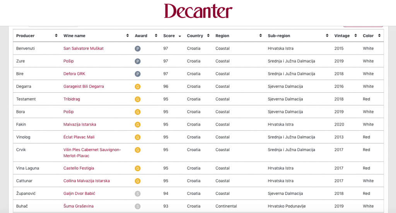Click vintage 2013 in Vinolog row

(x=339, y=137)
